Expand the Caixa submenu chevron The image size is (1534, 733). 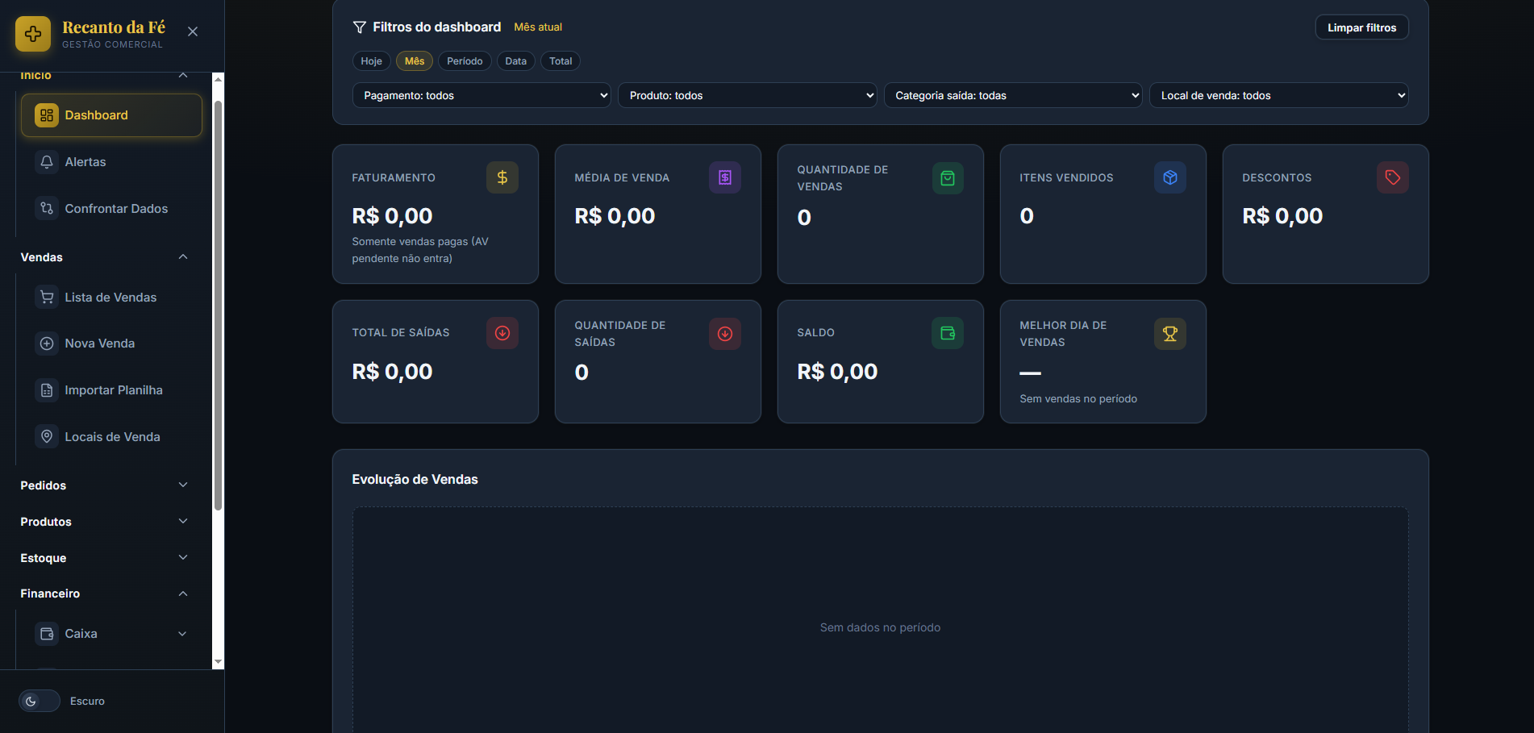[182, 634]
